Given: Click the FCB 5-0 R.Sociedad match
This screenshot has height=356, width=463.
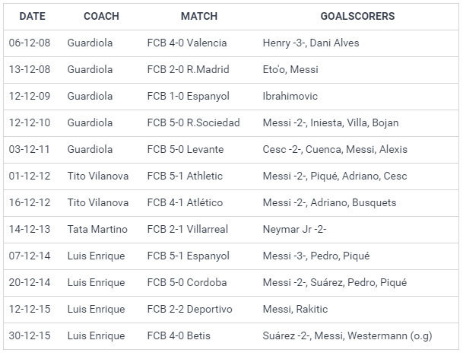Looking at the screenshot, I should pos(193,123).
